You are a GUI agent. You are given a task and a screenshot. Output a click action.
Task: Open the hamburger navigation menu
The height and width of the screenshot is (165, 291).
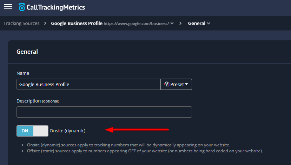click(8, 7)
